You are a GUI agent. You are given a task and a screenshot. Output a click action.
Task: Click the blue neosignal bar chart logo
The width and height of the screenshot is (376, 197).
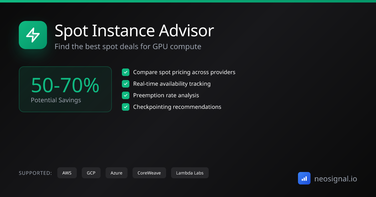(304, 178)
